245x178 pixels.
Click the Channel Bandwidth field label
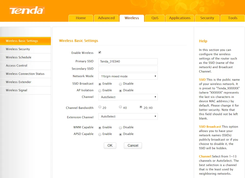click(80, 108)
